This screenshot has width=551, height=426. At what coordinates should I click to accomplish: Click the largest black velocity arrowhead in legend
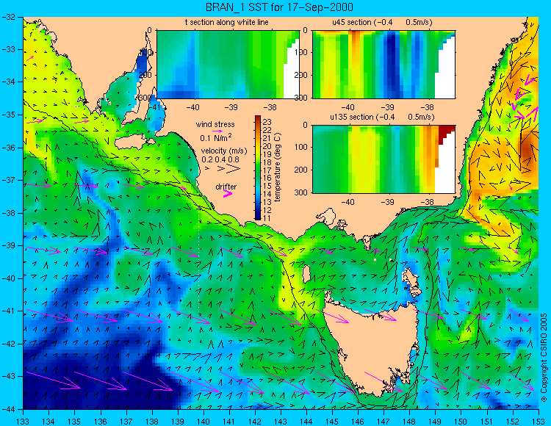(234, 169)
